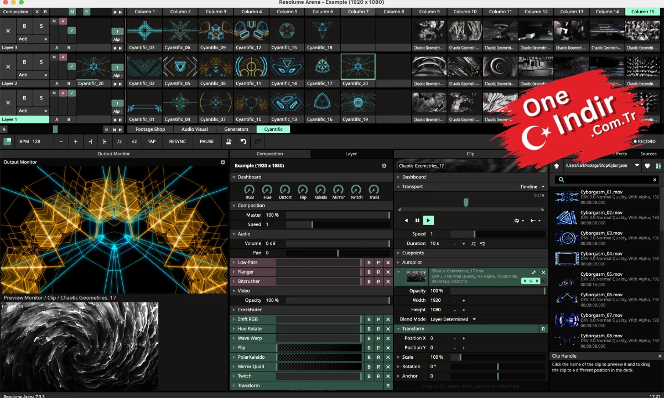Open the Timeline mode dropdown in Transport
Image resolution: width=664 pixels, height=398 pixels.
tap(532, 187)
